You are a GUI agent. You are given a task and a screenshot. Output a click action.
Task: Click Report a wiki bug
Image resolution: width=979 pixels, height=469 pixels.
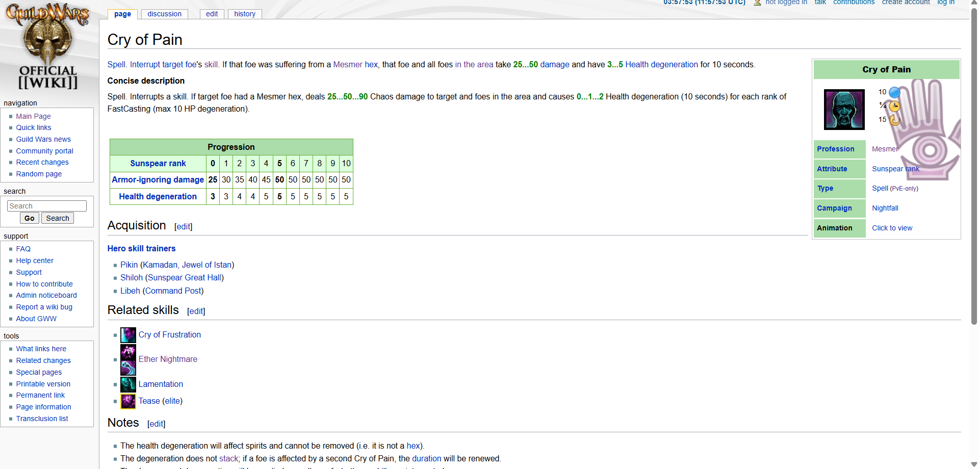click(44, 307)
